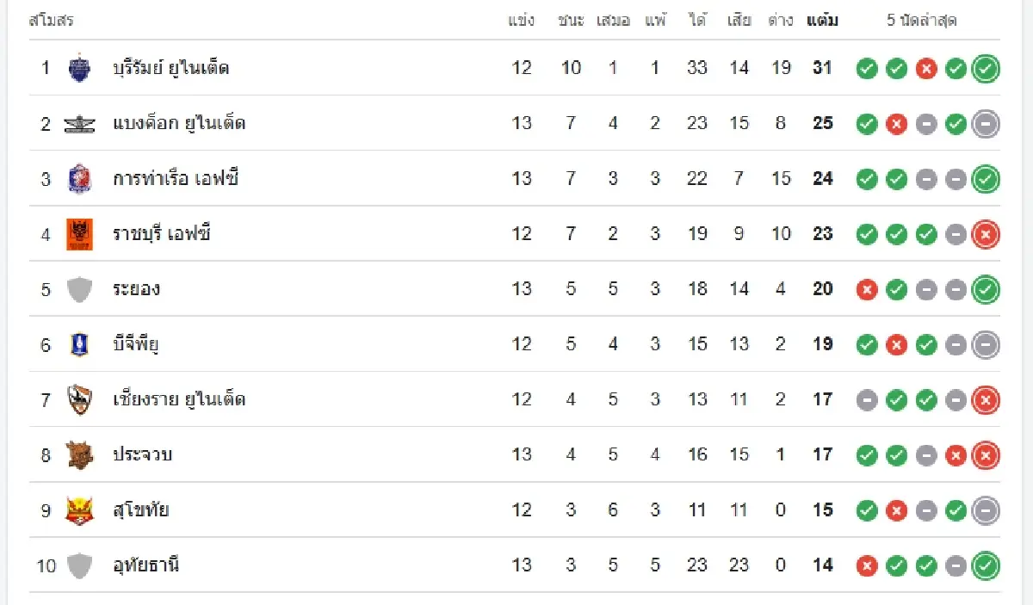This screenshot has width=1033, height=605.
Task: Click the Chiangrai United crest
Action: pos(79,399)
